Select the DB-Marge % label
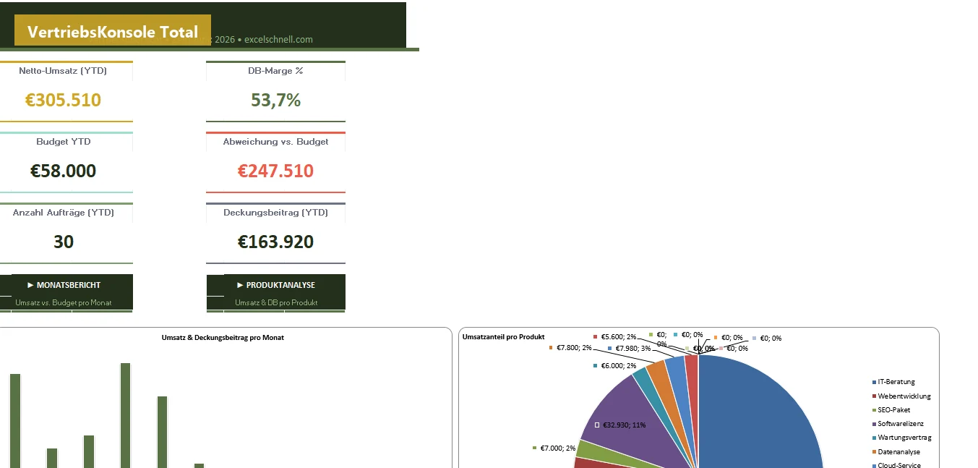This screenshot has width=978, height=468. 275,71
